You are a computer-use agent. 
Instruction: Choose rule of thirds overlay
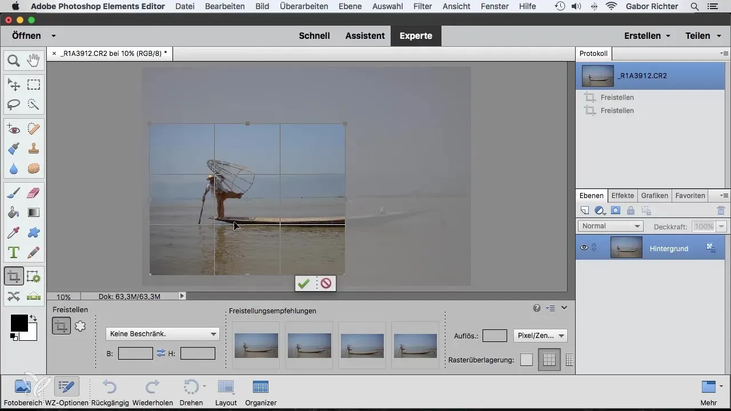click(549, 360)
